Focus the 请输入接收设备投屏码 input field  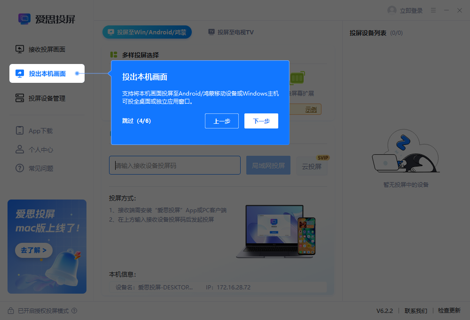click(x=175, y=165)
